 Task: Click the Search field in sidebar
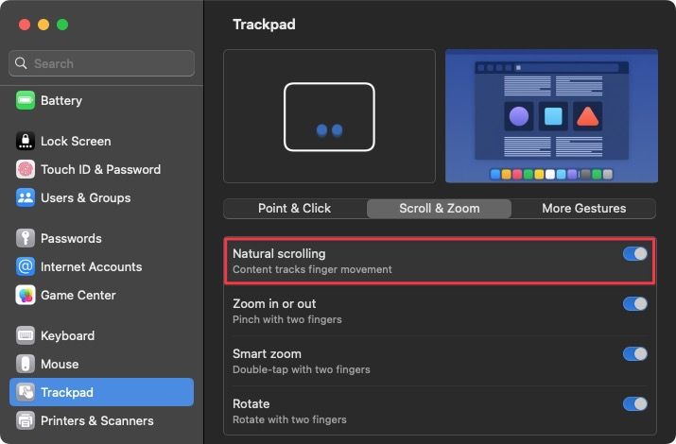pos(102,63)
